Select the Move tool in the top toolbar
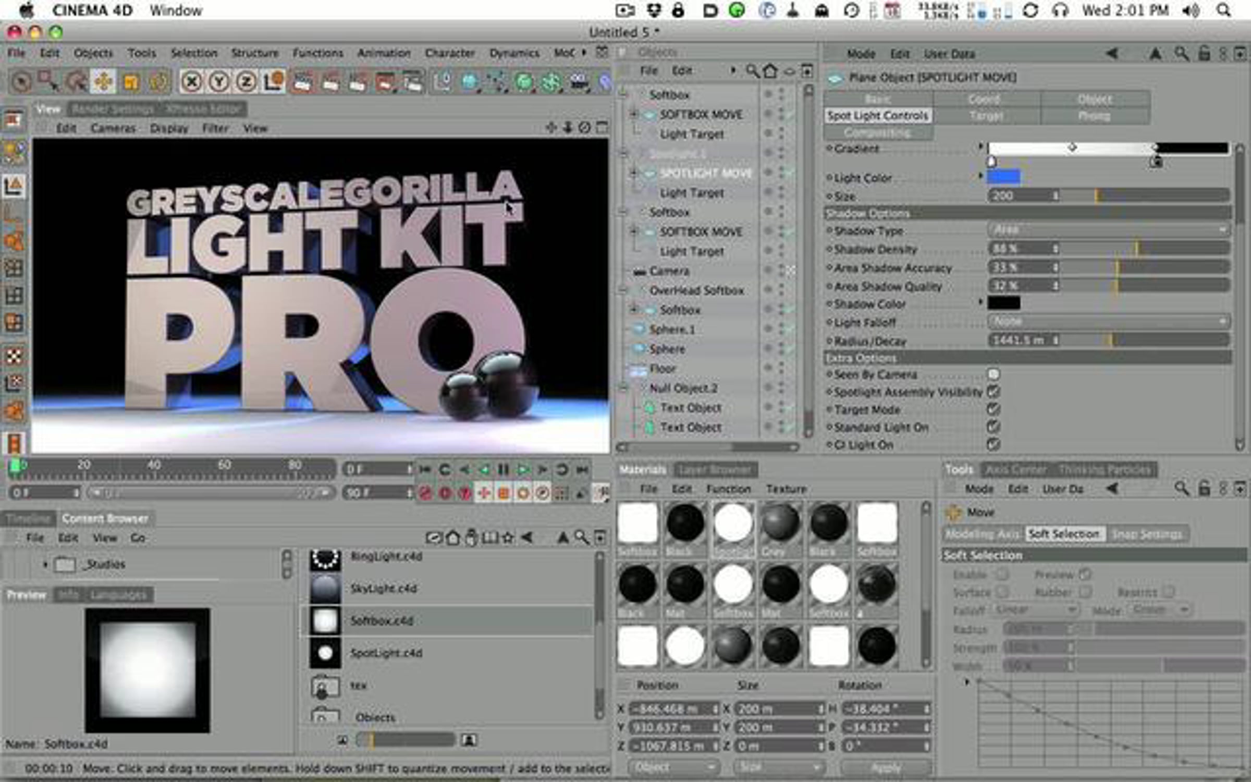 104,81
